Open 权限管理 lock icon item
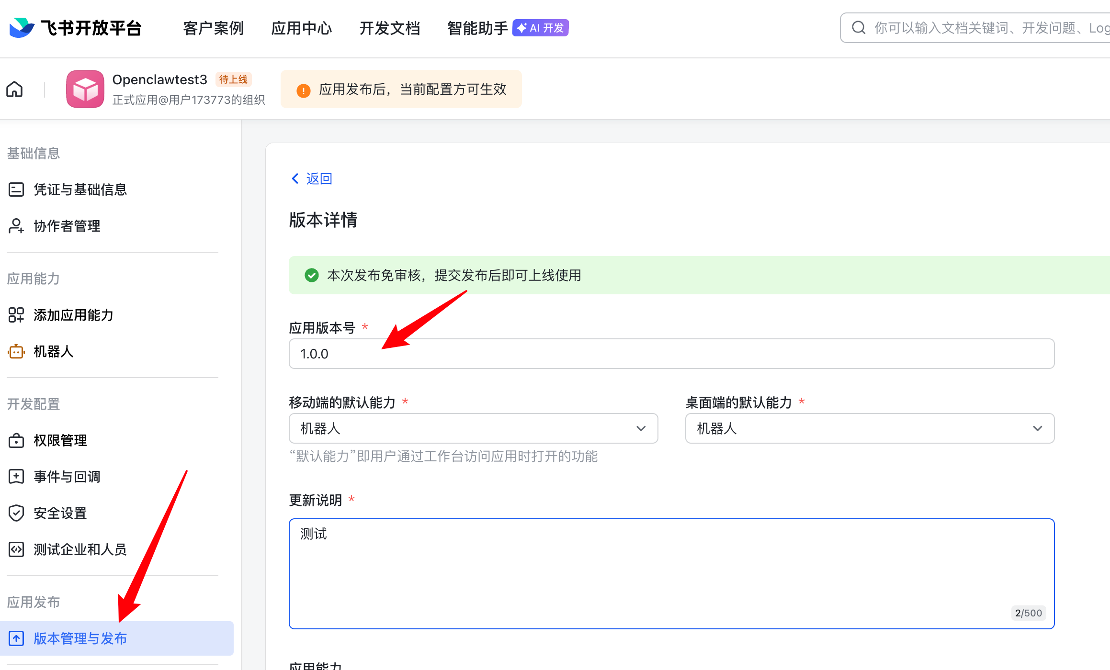This screenshot has width=1110, height=670. tap(16, 440)
